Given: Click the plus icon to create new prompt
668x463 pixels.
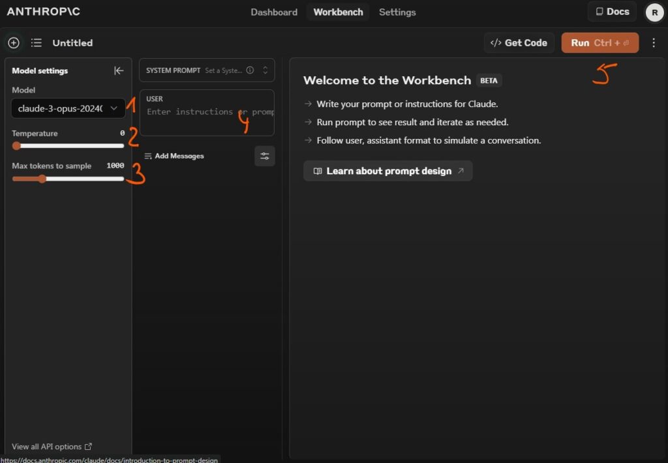Looking at the screenshot, I should (x=14, y=43).
